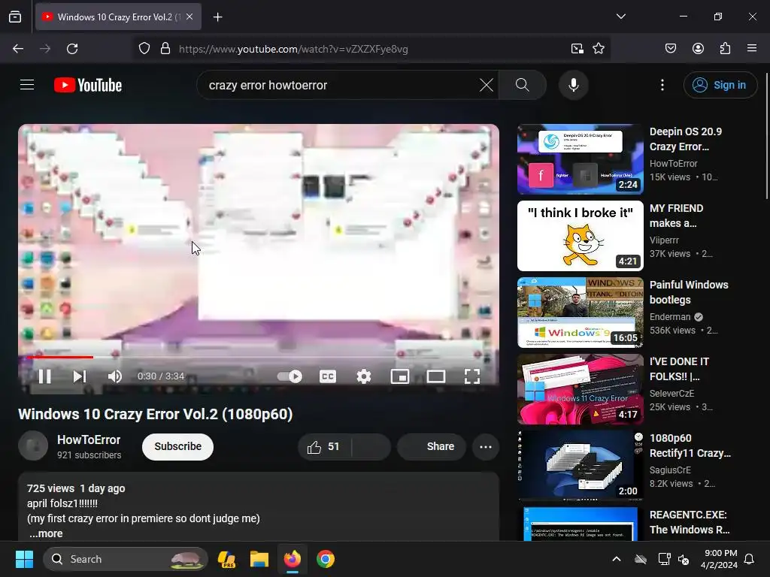This screenshot has height=577, width=770.
Task: Open Chrome from taskbar
Action: (325, 559)
